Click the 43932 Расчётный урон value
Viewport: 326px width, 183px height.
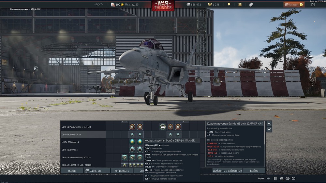(219, 132)
